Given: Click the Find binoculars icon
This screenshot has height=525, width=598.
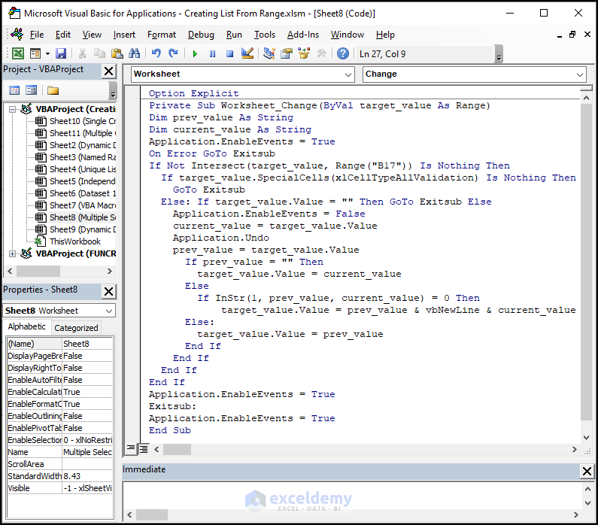Looking at the screenshot, I should [x=135, y=53].
